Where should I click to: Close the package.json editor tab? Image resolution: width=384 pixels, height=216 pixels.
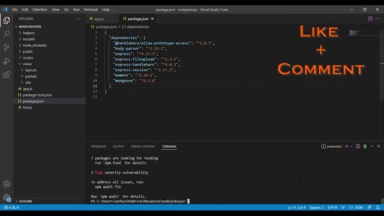152,19
